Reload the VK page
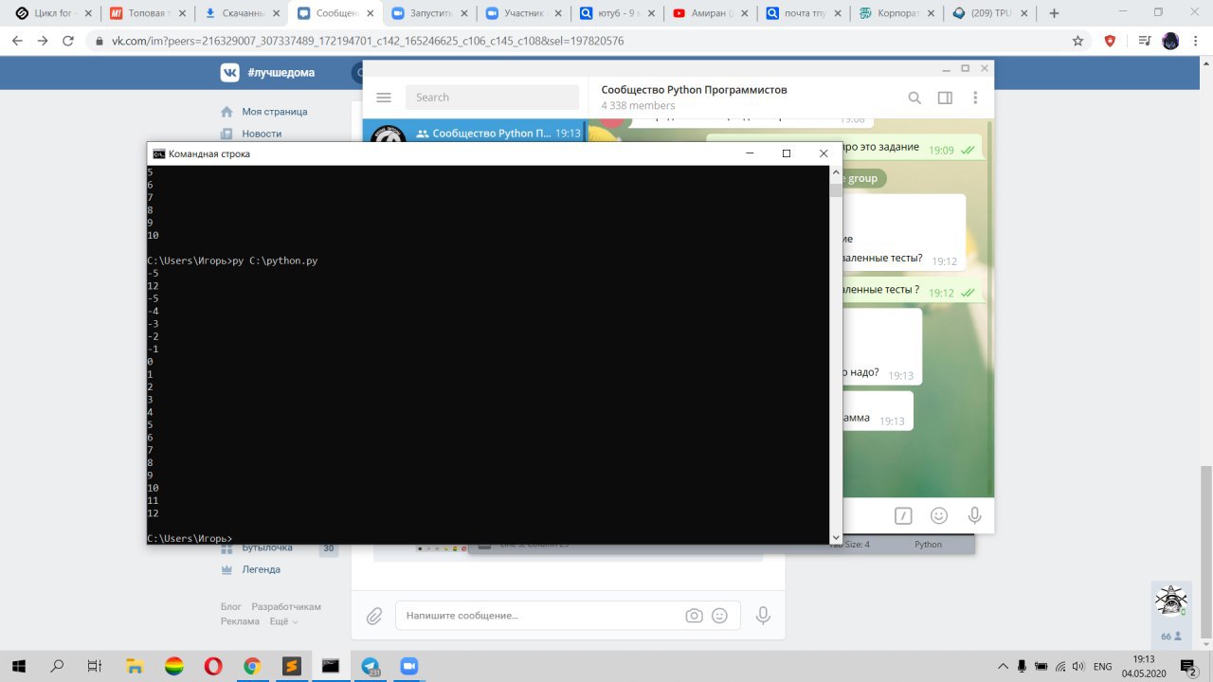1213x682 pixels. click(x=68, y=42)
